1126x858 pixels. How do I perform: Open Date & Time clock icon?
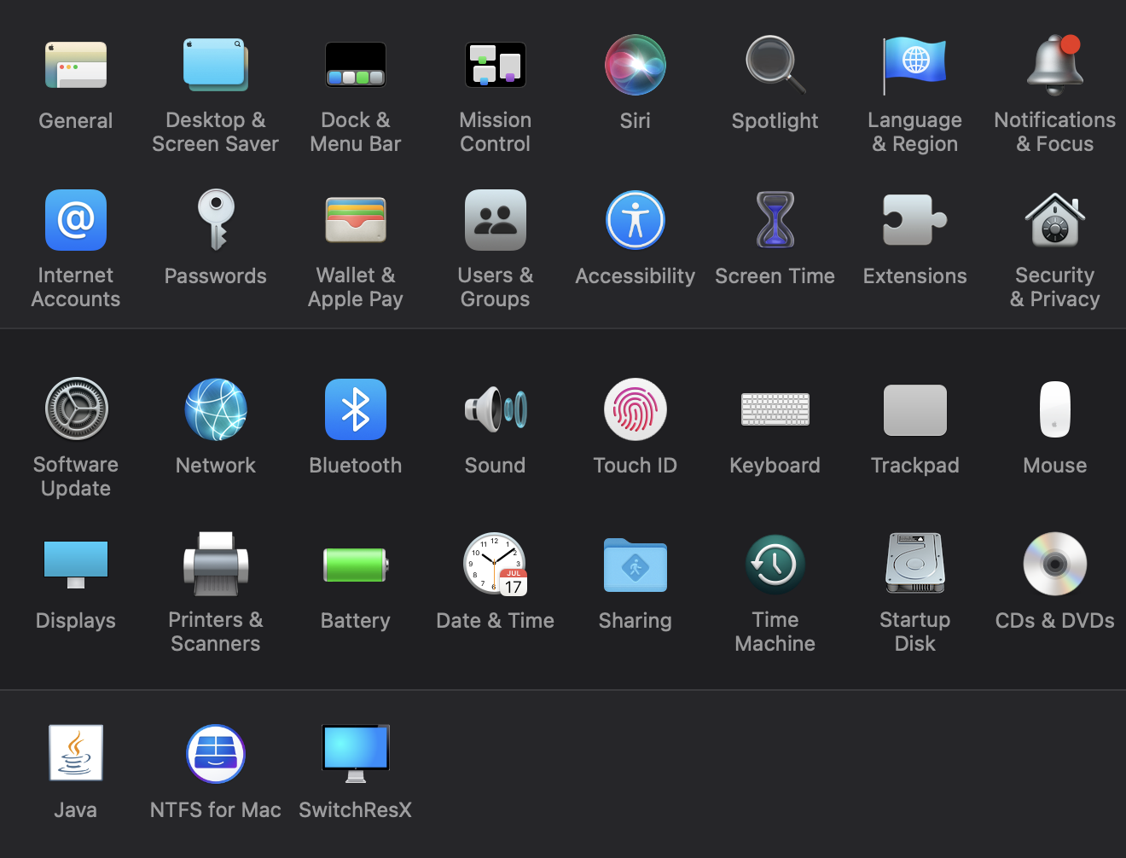pos(496,565)
